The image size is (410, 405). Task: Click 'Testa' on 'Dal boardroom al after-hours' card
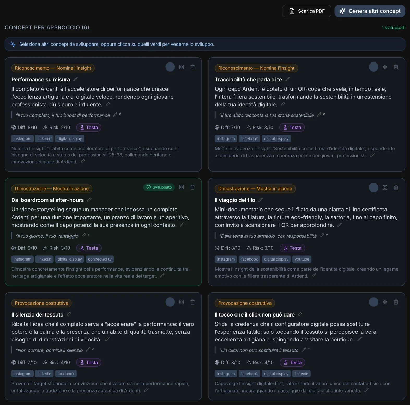tap(89, 248)
